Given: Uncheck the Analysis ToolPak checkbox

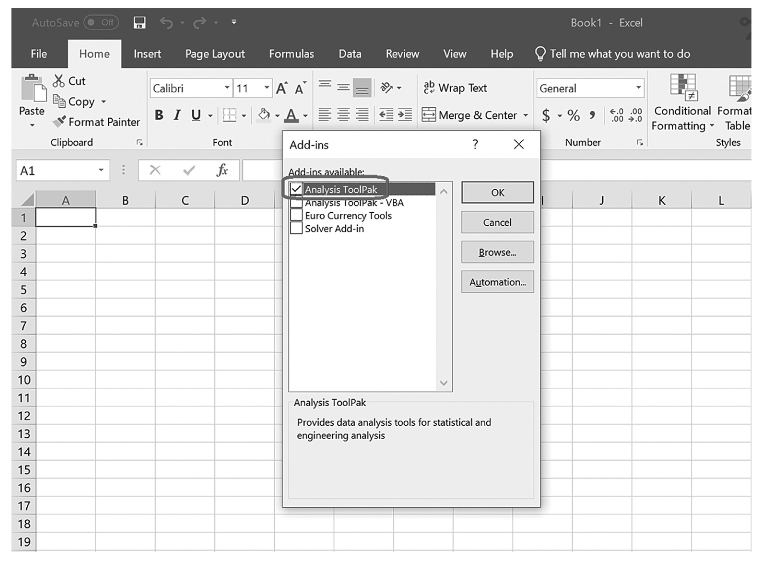Looking at the screenshot, I should 296,189.
